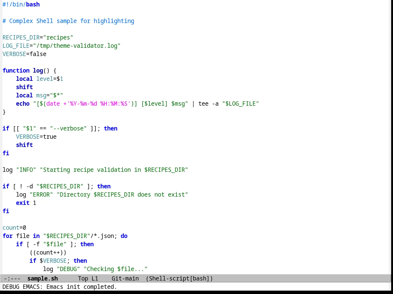Click the count=0 assignment line
393x294 pixels.
tap(14, 228)
